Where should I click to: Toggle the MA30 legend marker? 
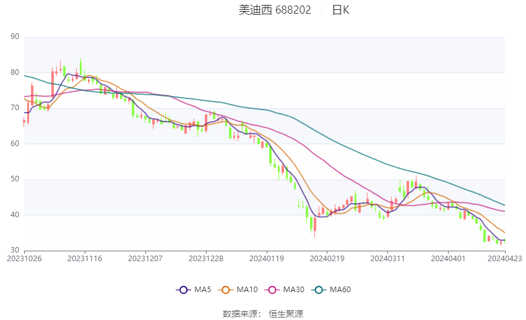[x=272, y=290]
